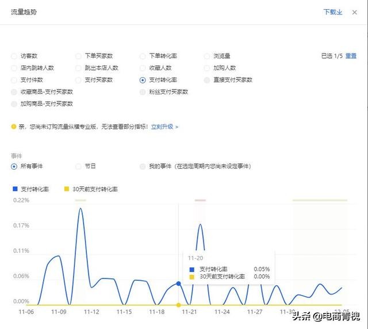
Task: Click the 重置 reset link
Action: tap(351, 56)
